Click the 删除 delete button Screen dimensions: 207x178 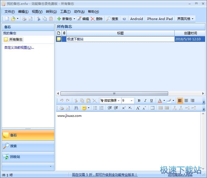click(x=97, y=19)
